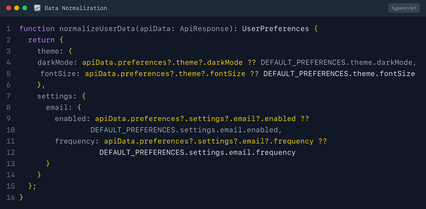Click the green maximize window button
The width and height of the screenshot is (426, 209).
(25, 8)
